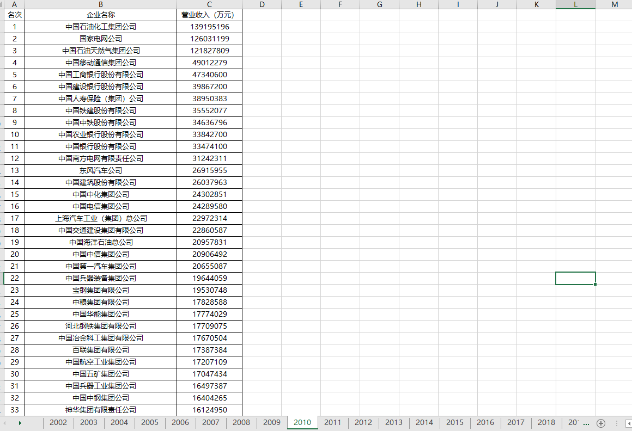Select revenue value 49012279
Screen dimensions: 632x431
pos(210,63)
